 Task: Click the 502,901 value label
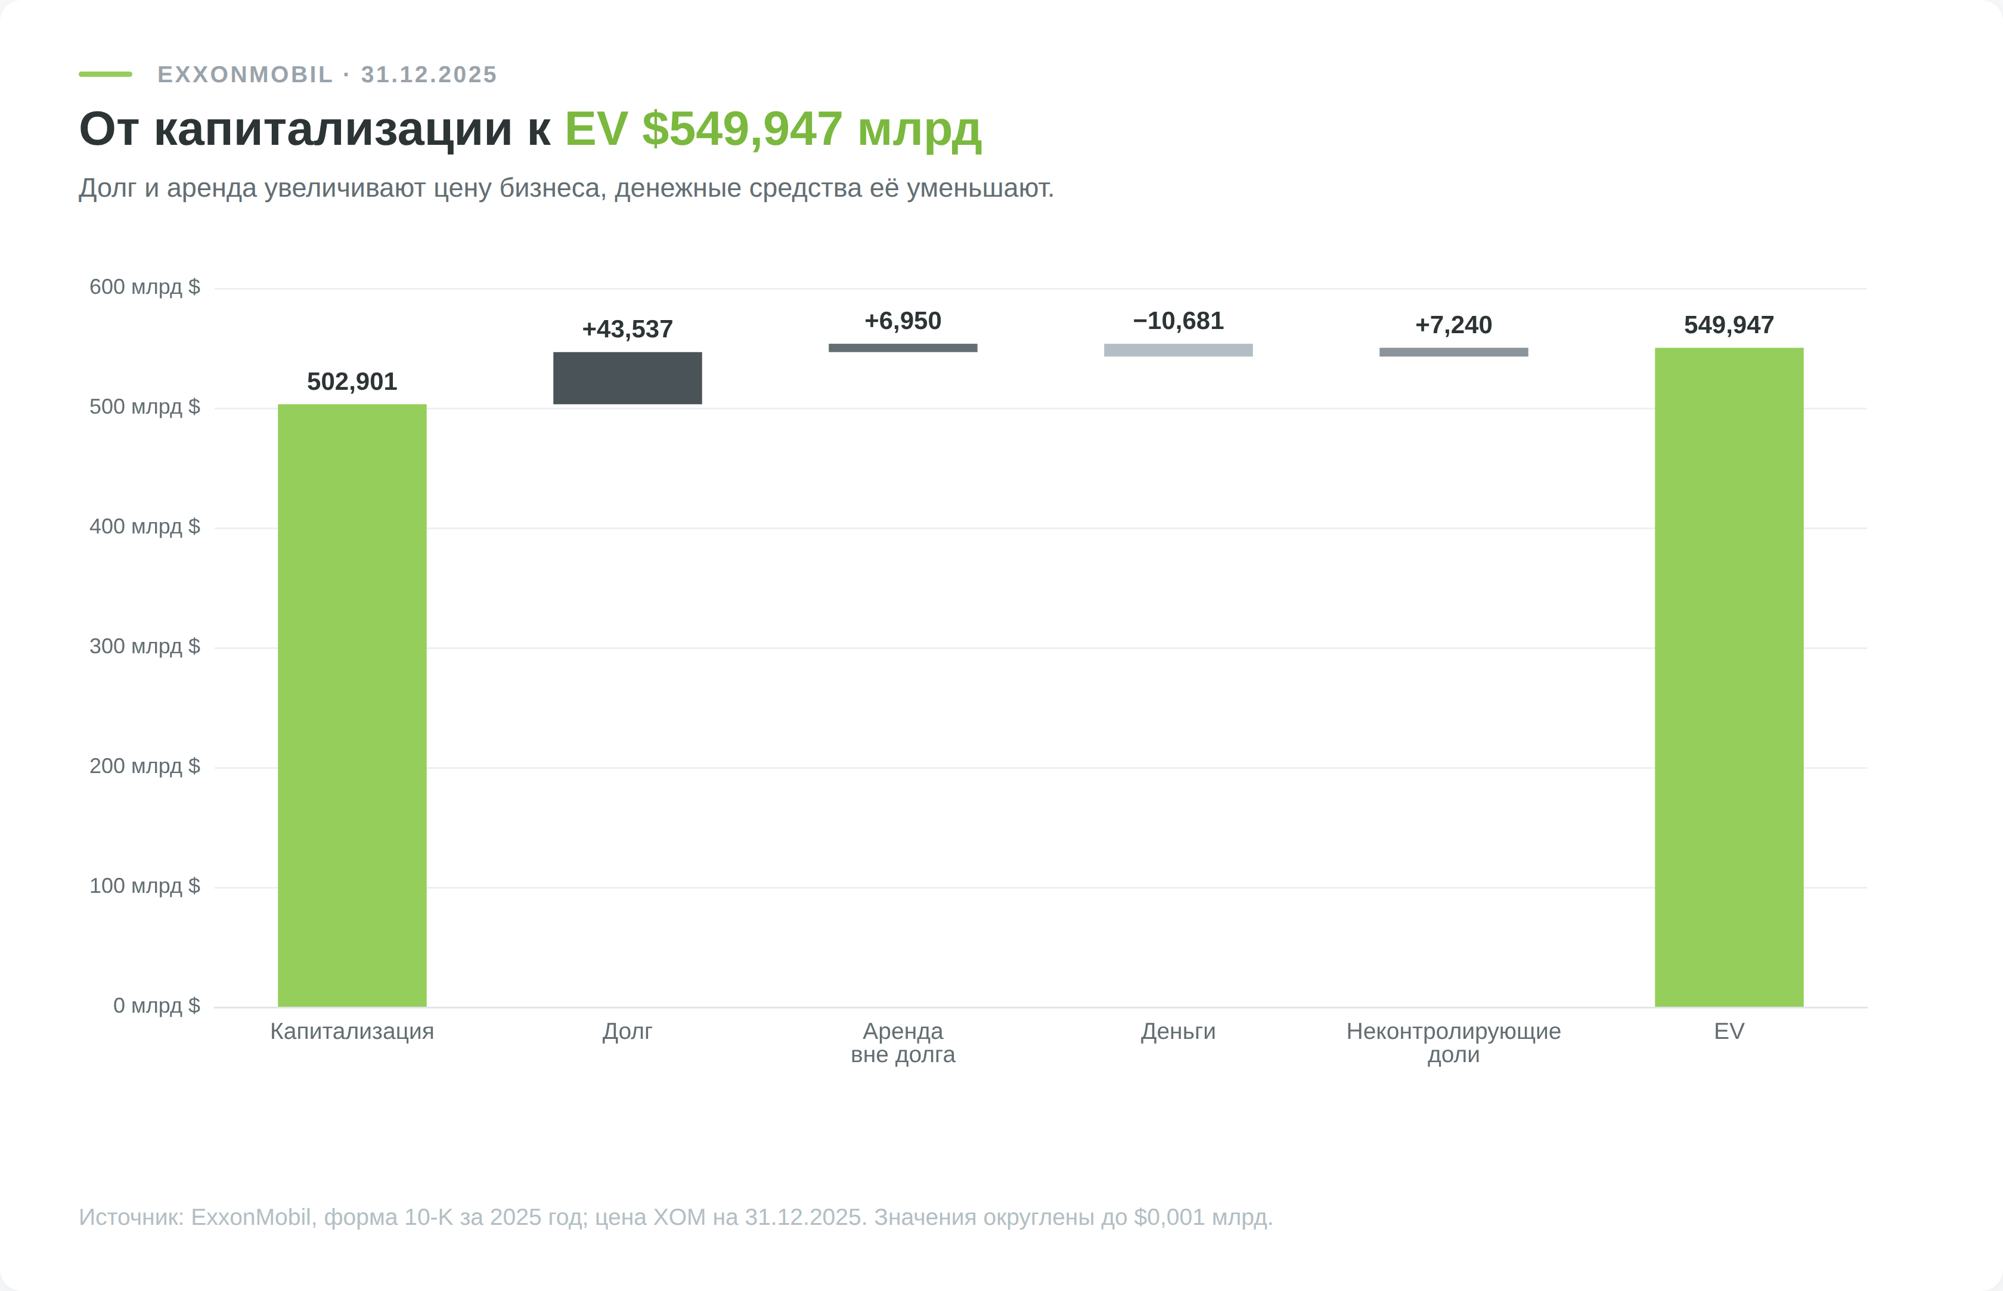[x=352, y=381]
